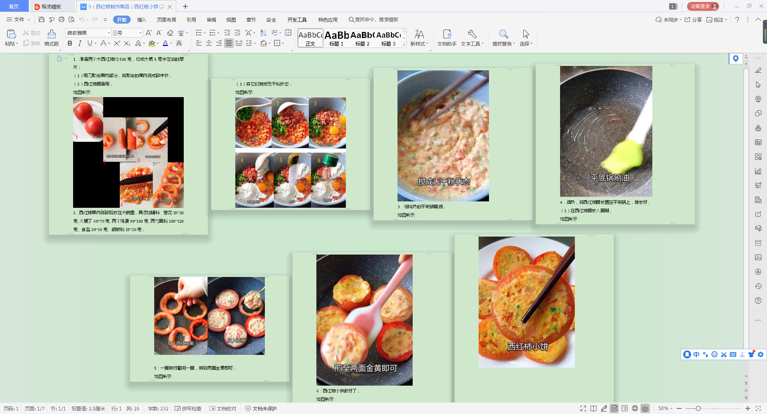The width and height of the screenshot is (767, 414).
Task: Click the guest login (访客登录) button
Action: click(x=703, y=6)
